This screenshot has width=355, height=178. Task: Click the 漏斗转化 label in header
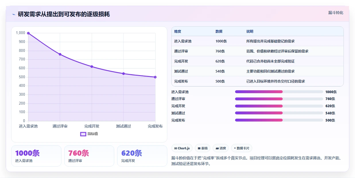[335, 13]
